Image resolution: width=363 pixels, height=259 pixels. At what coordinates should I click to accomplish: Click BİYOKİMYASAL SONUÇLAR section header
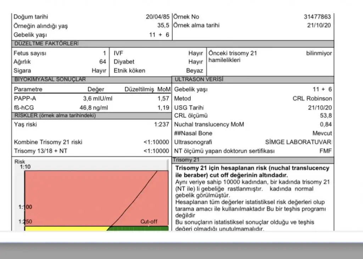[92, 79]
